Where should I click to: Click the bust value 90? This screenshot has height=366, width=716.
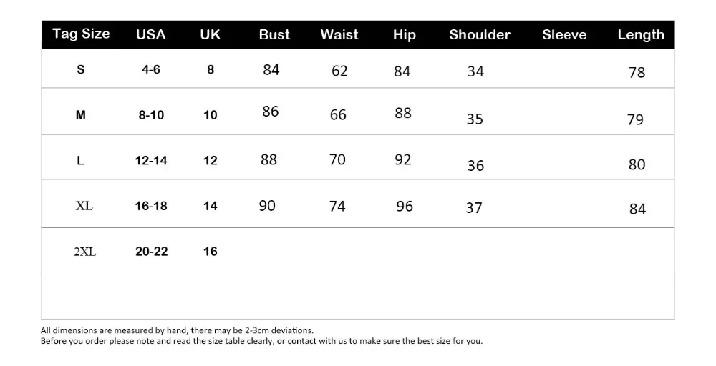coord(267,206)
